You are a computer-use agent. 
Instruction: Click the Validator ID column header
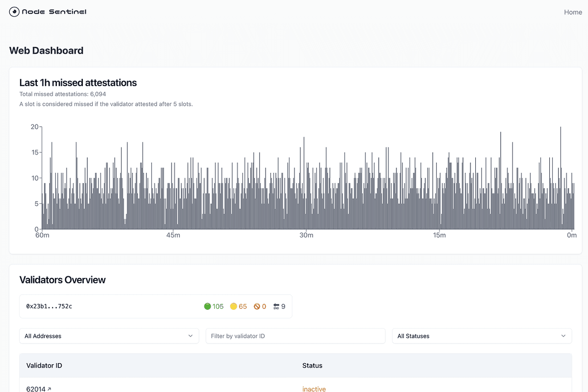(45, 366)
